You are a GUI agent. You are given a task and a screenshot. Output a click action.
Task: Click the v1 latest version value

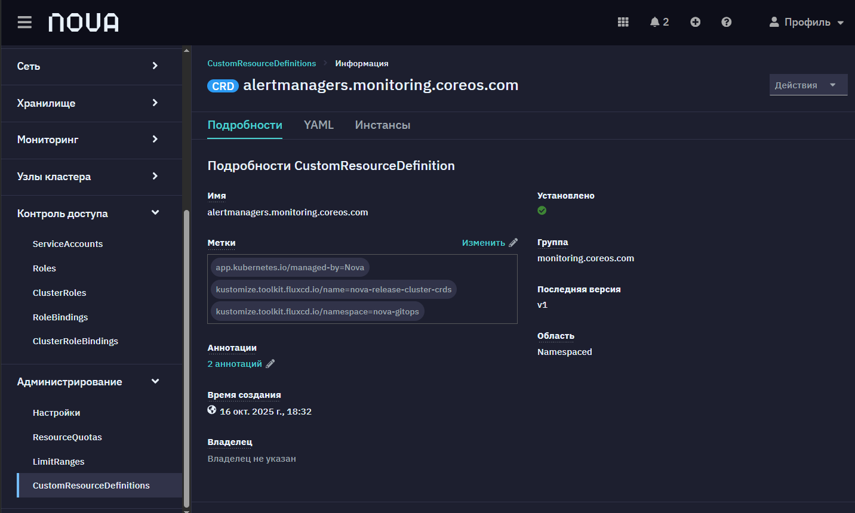[542, 305]
